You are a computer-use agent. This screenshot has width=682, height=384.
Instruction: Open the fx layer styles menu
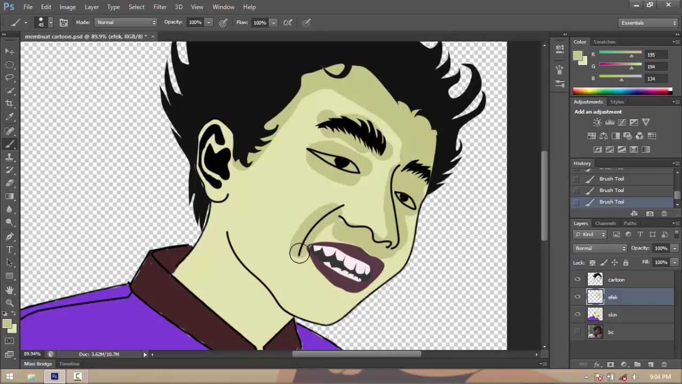[x=596, y=364]
